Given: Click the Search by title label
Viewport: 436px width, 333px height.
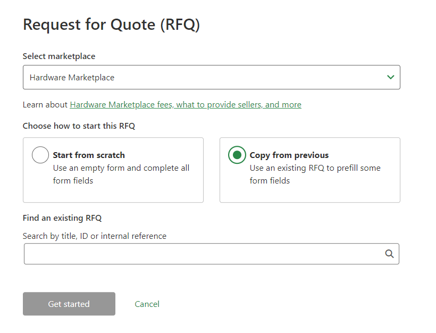Looking at the screenshot, I should tap(95, 236).
